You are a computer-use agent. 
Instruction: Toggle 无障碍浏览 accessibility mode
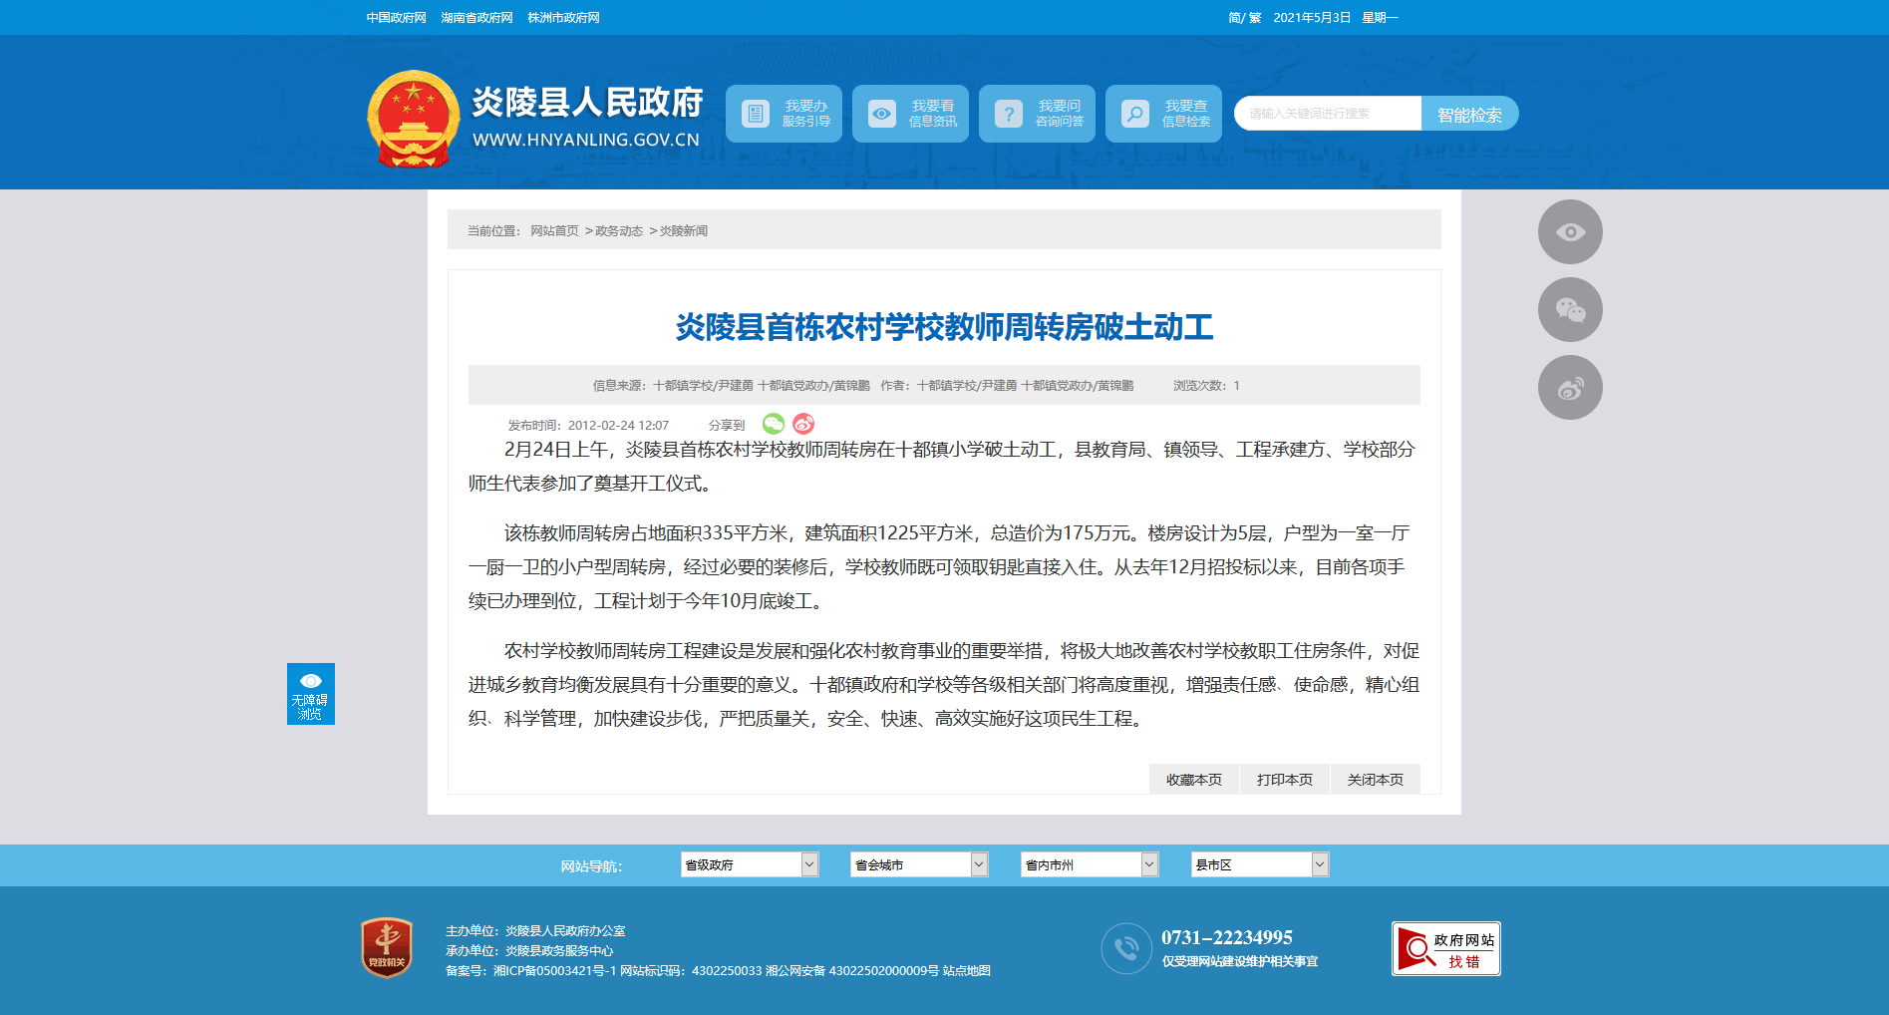coord(310,694)
